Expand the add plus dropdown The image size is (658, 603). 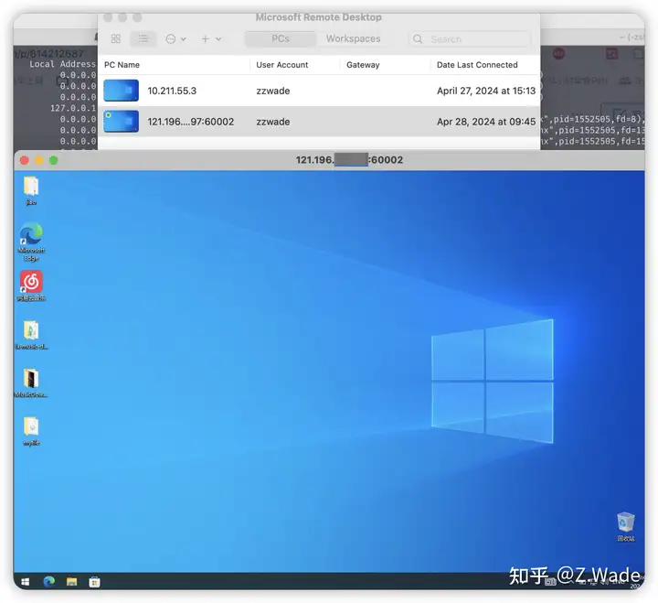[211, 39]
